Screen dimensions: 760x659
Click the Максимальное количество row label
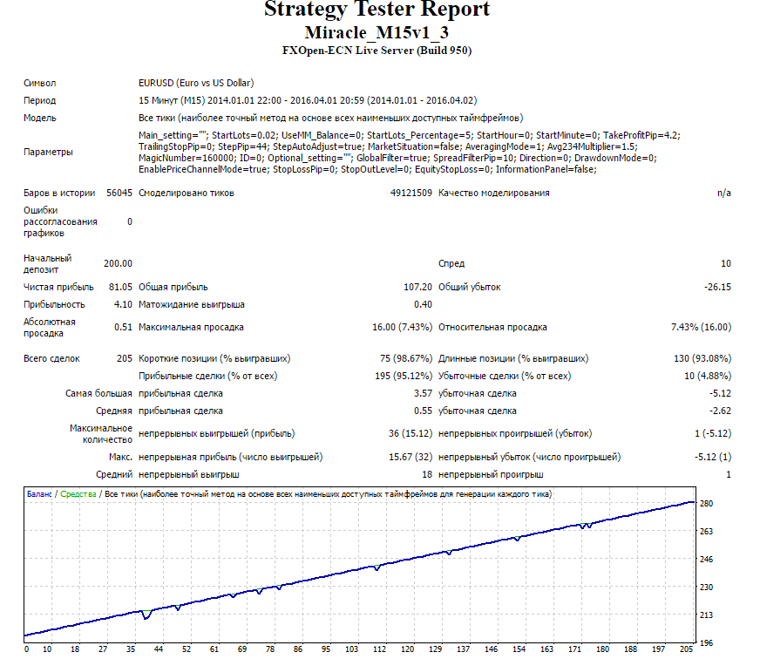(x=101, y=434)
